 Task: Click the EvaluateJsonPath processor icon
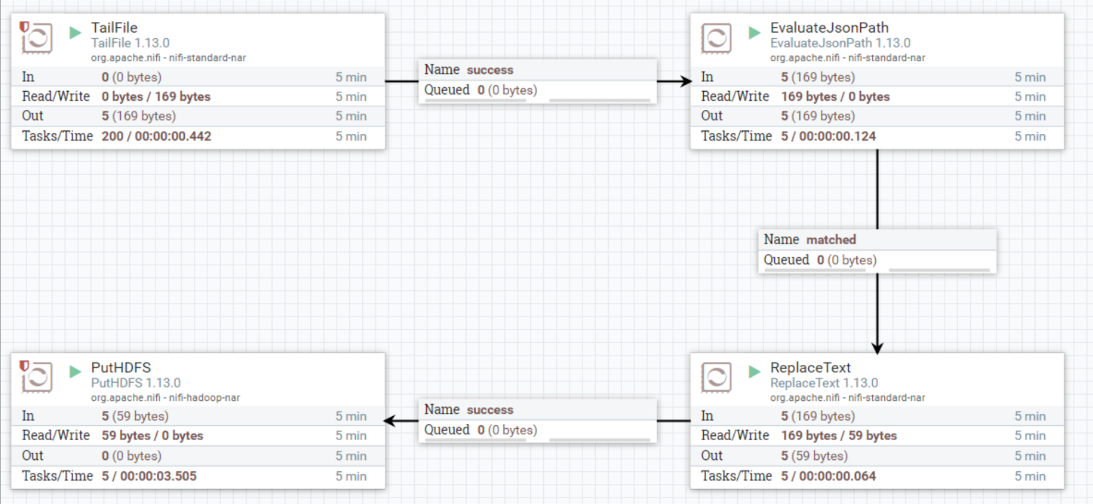716,38
